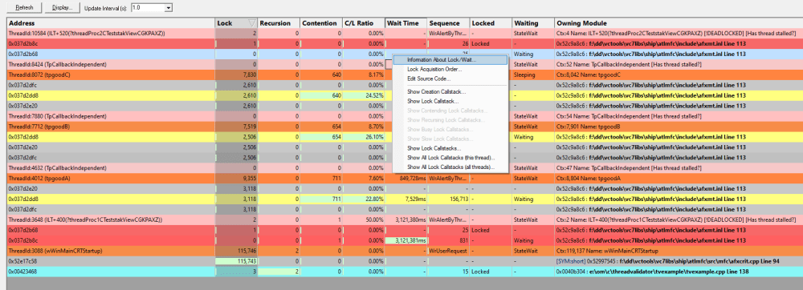
Task: Click the lock count cell 7,830
Action: 237,75
